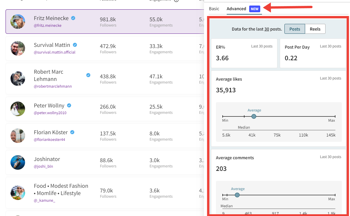Image resolution: width=350 pixels, height=216 pixels.
Task: Open @robertmarclehmann profile link
Action: point(53,86)
